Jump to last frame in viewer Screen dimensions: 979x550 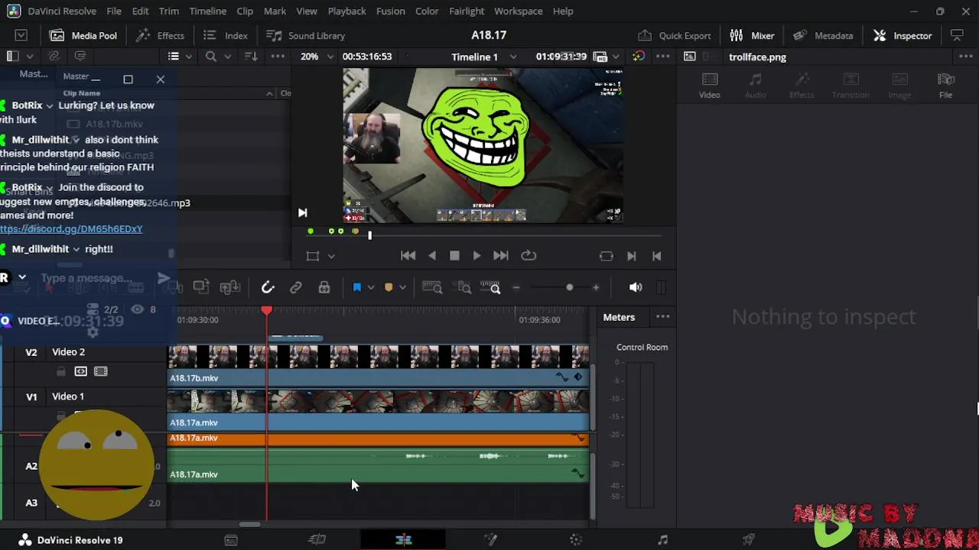pyautogui.click(x=501, y=256)
